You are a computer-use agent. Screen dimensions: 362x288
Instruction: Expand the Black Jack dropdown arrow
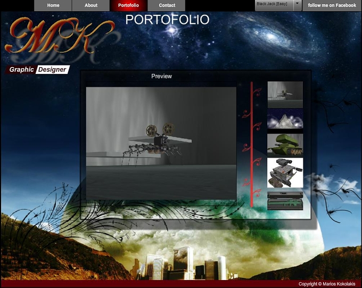click(x=298, y=5)
